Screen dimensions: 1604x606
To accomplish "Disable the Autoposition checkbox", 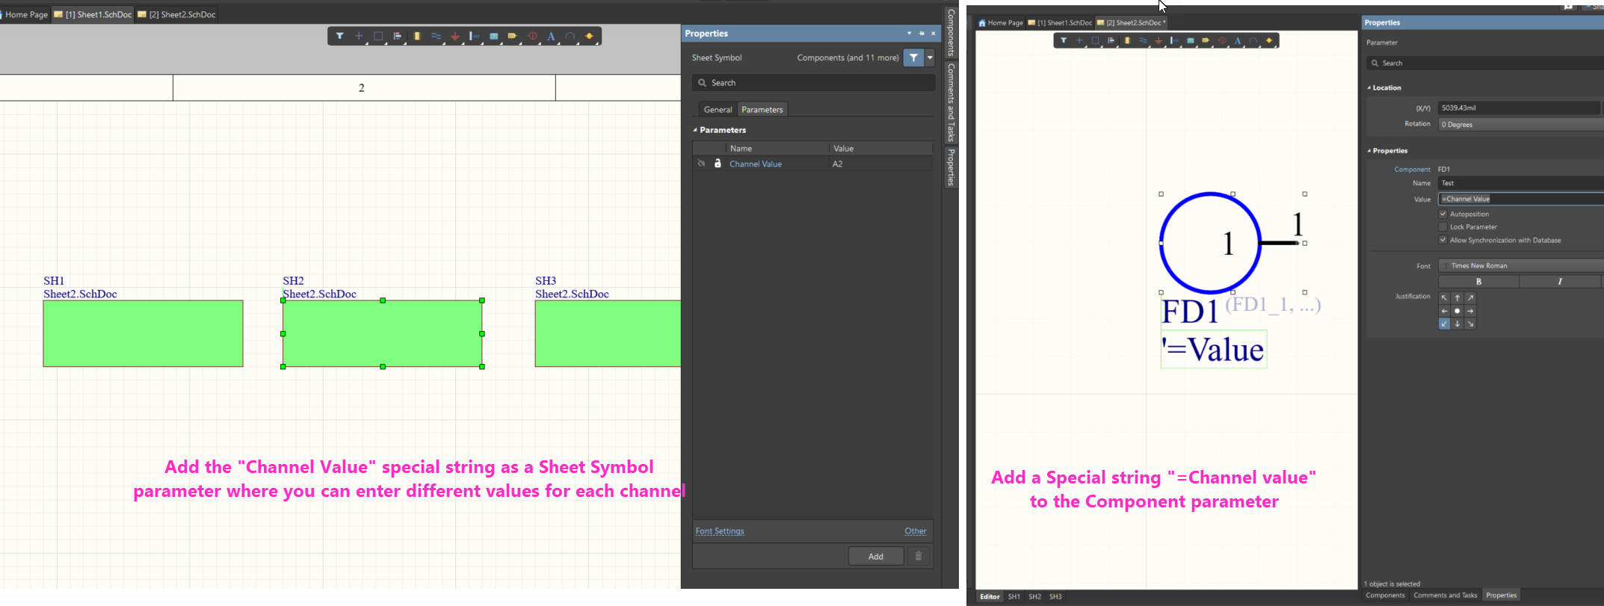I will 1443,214.
